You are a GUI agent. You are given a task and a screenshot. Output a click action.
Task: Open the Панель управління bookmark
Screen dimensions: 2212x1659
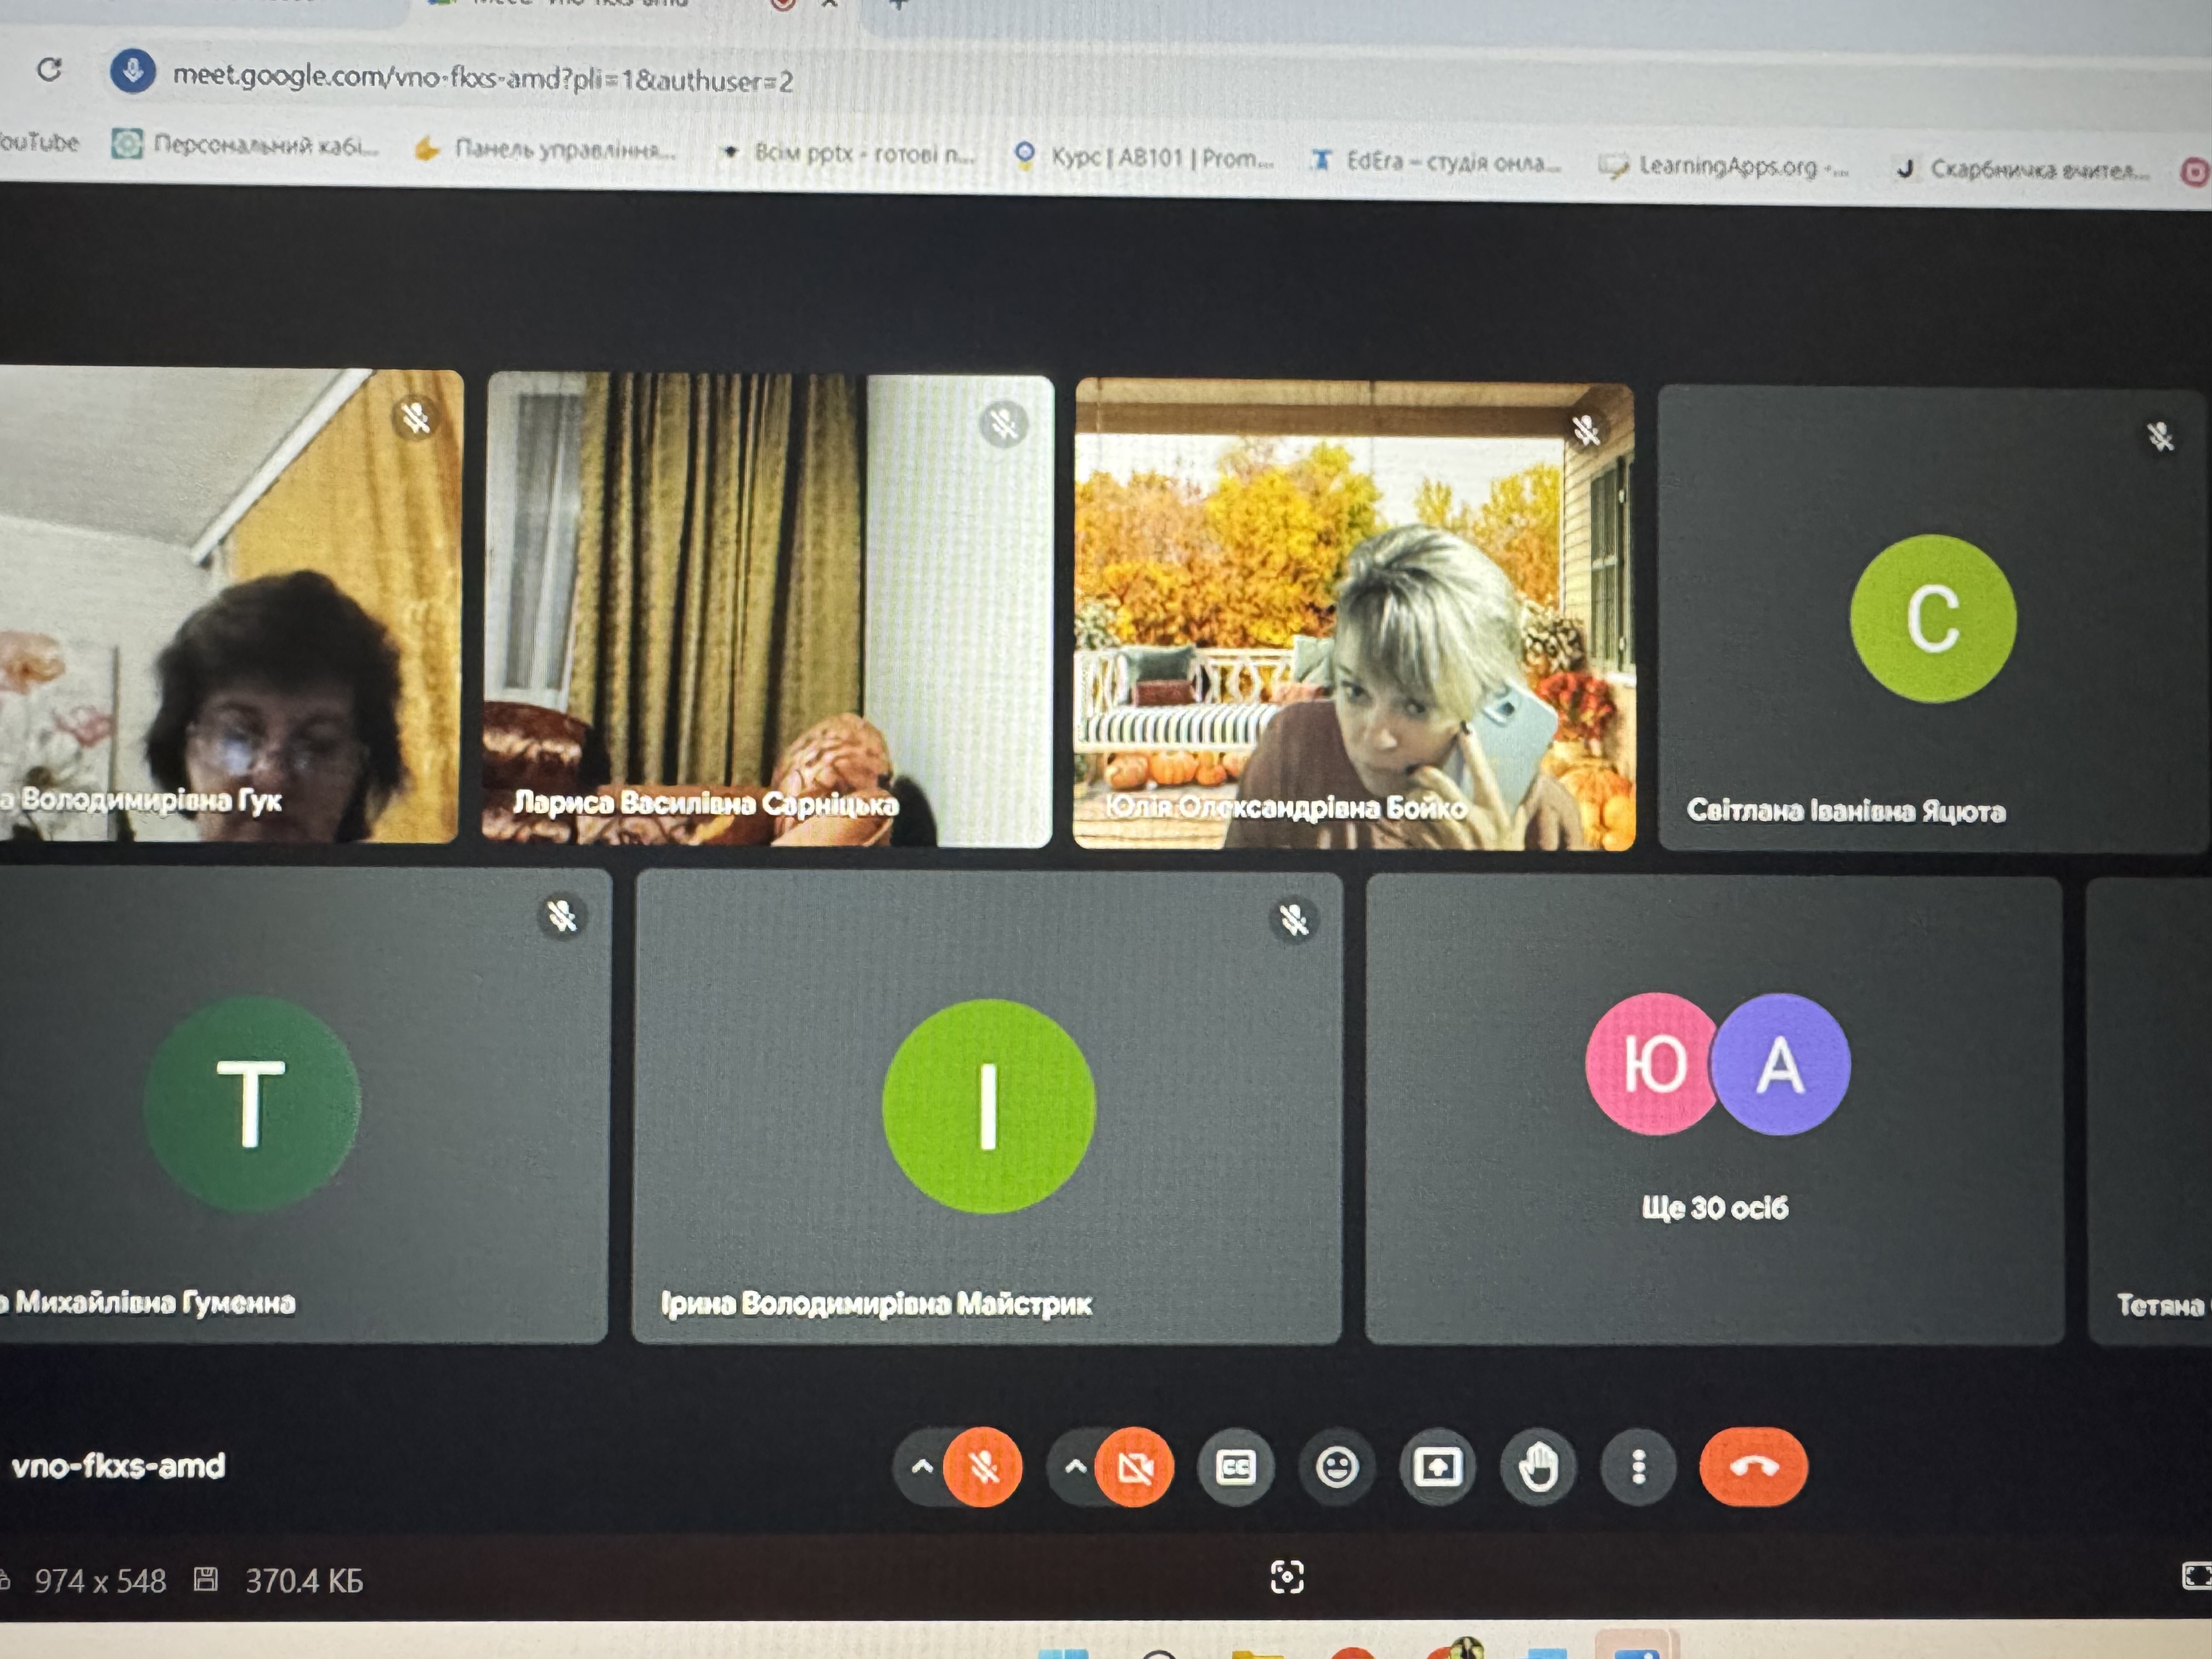(546, 150)
